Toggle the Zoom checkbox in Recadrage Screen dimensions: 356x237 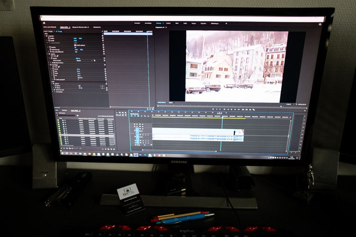point(78,78)
